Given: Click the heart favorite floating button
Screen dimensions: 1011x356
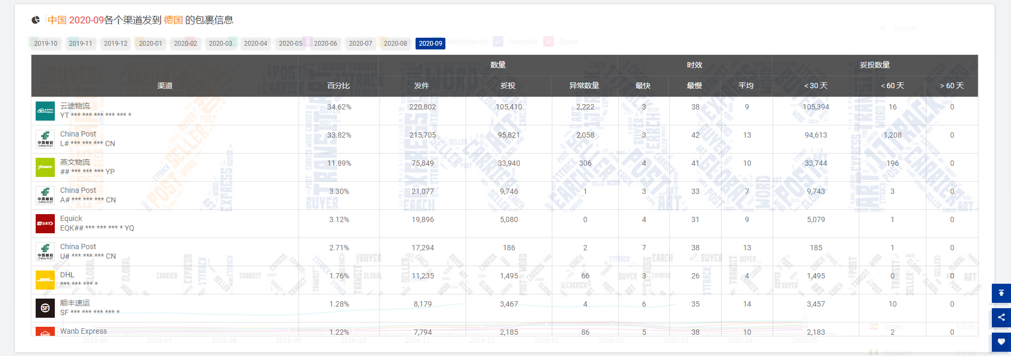Looking at the screenshot, I should [1001, 342].
